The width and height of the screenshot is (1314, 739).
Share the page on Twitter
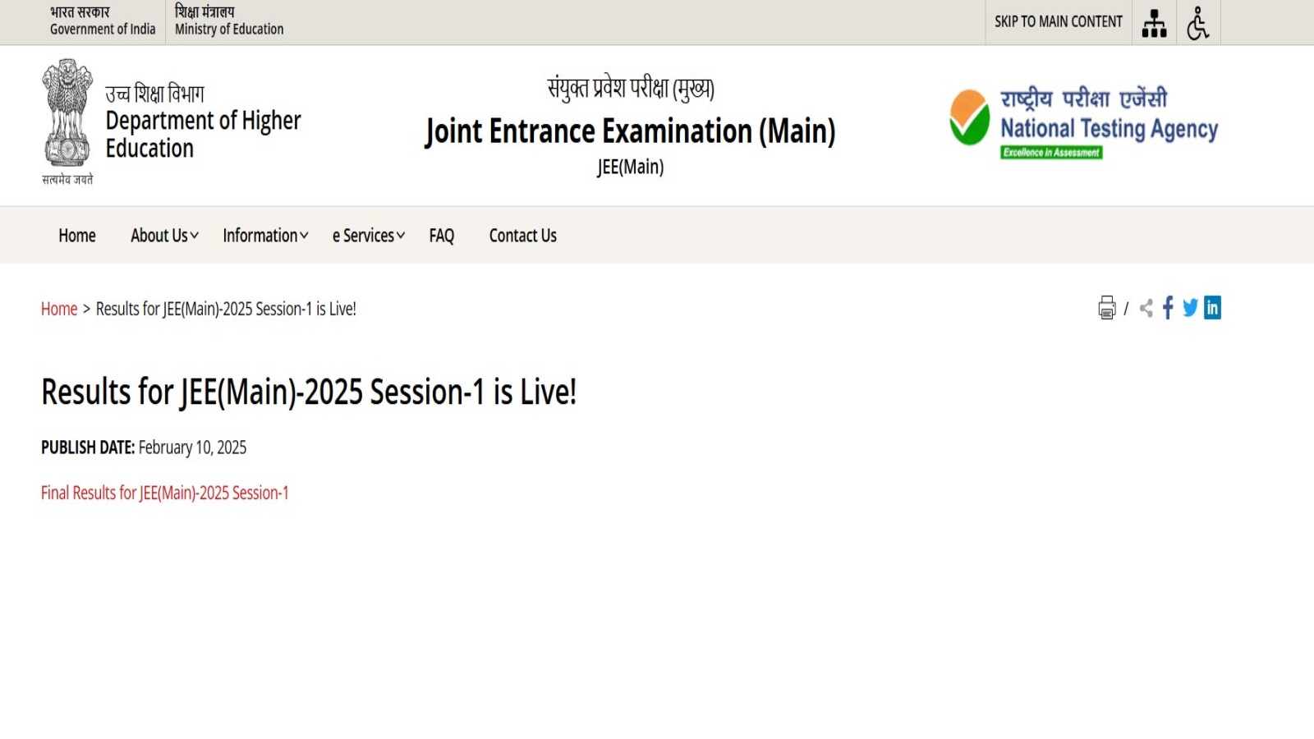pyautogui.click(x=1190, y=308)
